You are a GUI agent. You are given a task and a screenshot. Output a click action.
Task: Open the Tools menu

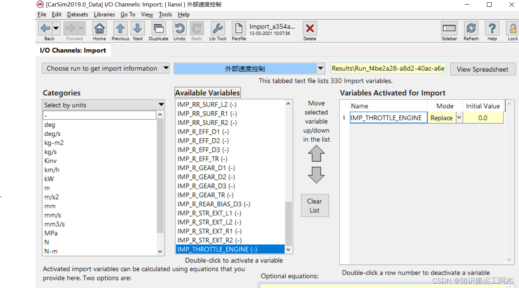[165, 14]
